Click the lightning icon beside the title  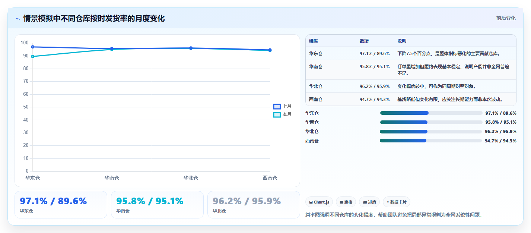pyautogui.click(x=18, y=19)
